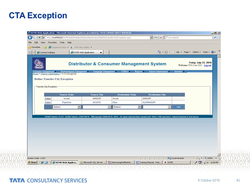Open Microsoft SQL Server taskbar item
250x188 pixels.
pyautogui.click(x=93, y=162)
